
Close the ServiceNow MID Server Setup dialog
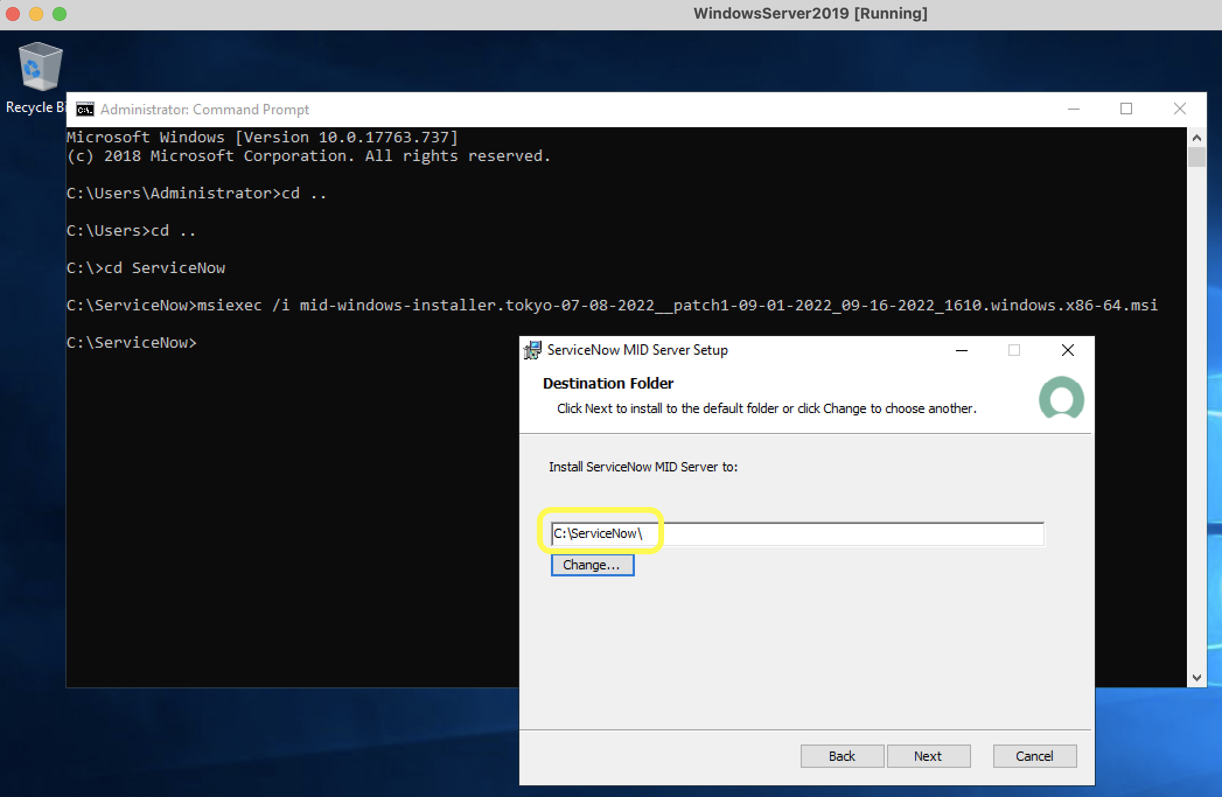click(1068, 350)
